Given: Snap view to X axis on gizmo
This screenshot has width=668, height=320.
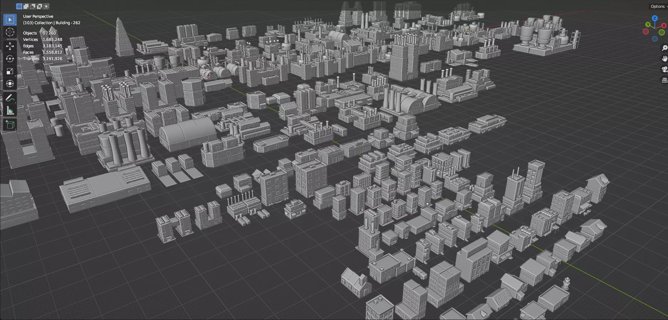Looking at the screenshot, I should [664, 25].
